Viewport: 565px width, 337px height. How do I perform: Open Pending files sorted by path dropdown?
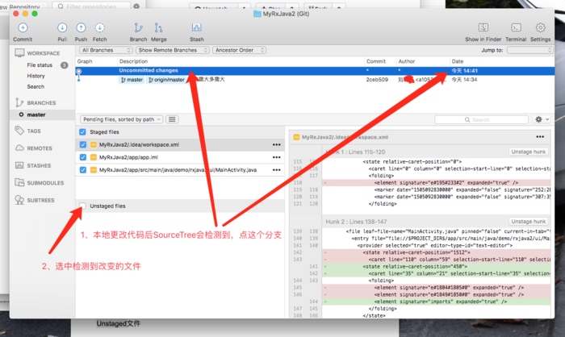pyautogui.click(x=121, y=119)
